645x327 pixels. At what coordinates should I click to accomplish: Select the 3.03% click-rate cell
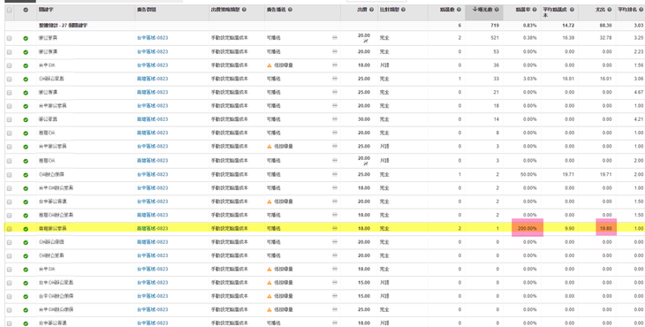(x=531, y=79)
